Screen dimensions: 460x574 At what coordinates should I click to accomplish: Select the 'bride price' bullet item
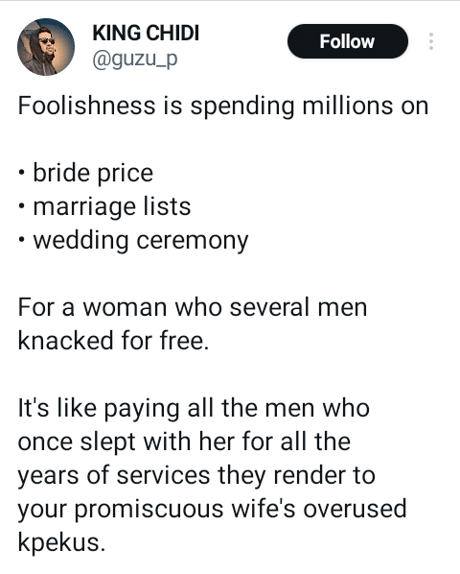click(x=93, y=174)
